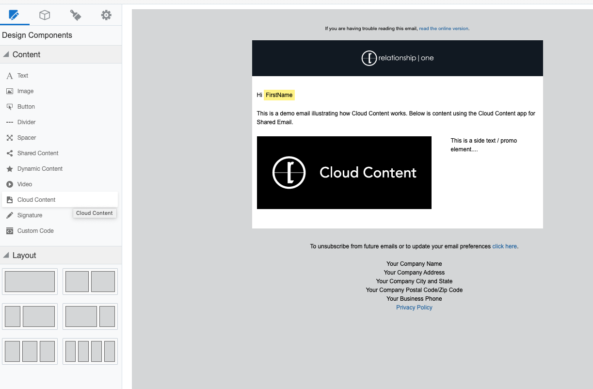
Task: Click 'Your Business Phone' footer text
Action: click(414, 299)
